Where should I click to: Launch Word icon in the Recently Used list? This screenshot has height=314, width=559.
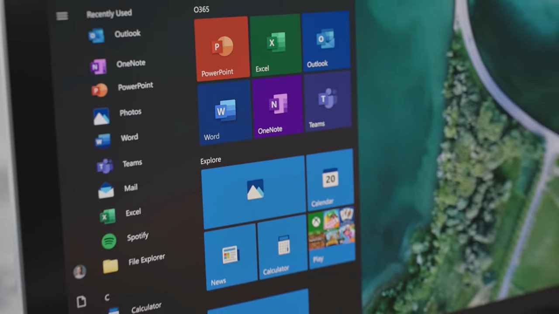pos(104,140)
